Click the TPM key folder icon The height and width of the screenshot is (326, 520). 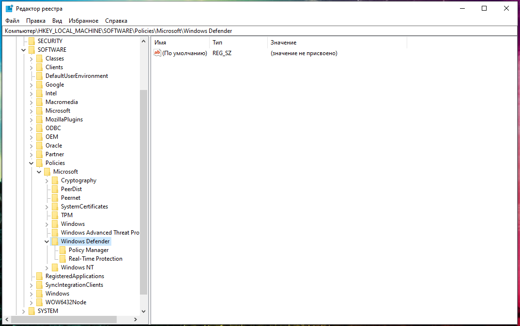coord(55,215)
